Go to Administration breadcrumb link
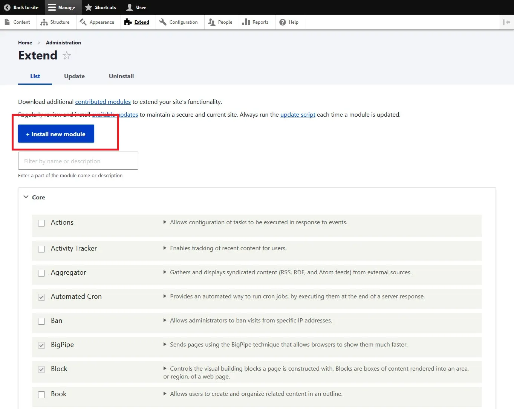 pos(63,43)
